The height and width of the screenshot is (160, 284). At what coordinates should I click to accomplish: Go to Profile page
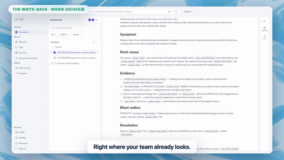pos(21,132)
